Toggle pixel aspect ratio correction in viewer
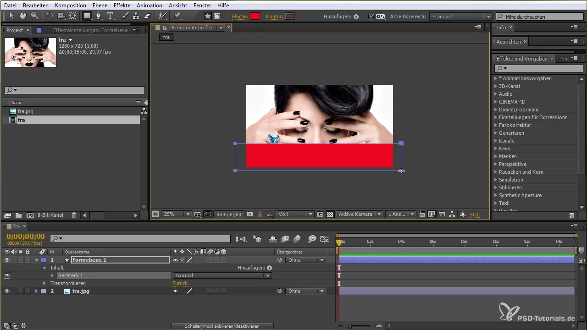This screenshot has width=587, height=330. tap(422, 214)
